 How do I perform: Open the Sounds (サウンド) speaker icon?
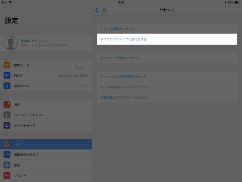tap(7, 175)
